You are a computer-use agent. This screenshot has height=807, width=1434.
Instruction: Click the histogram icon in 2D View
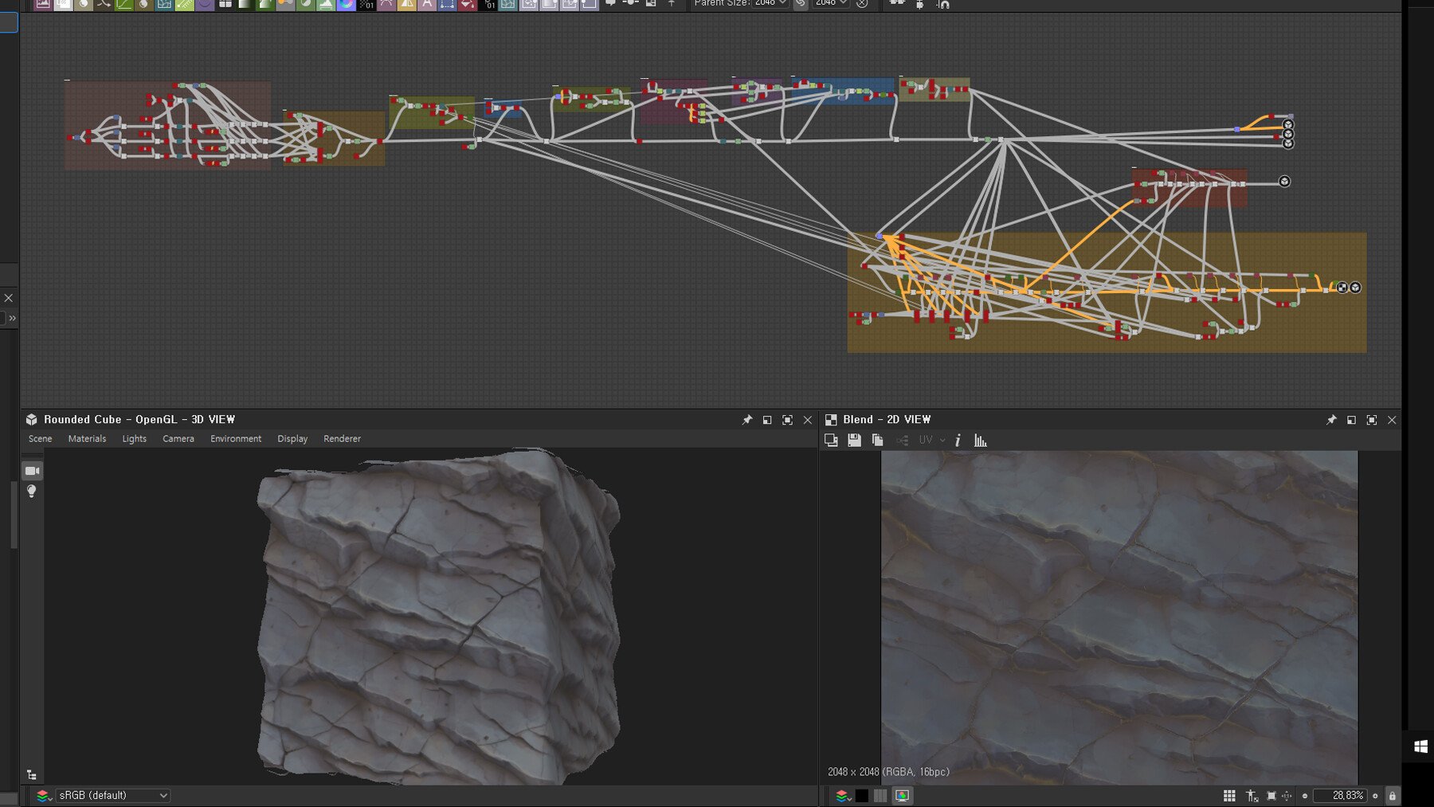pos(981,441)
